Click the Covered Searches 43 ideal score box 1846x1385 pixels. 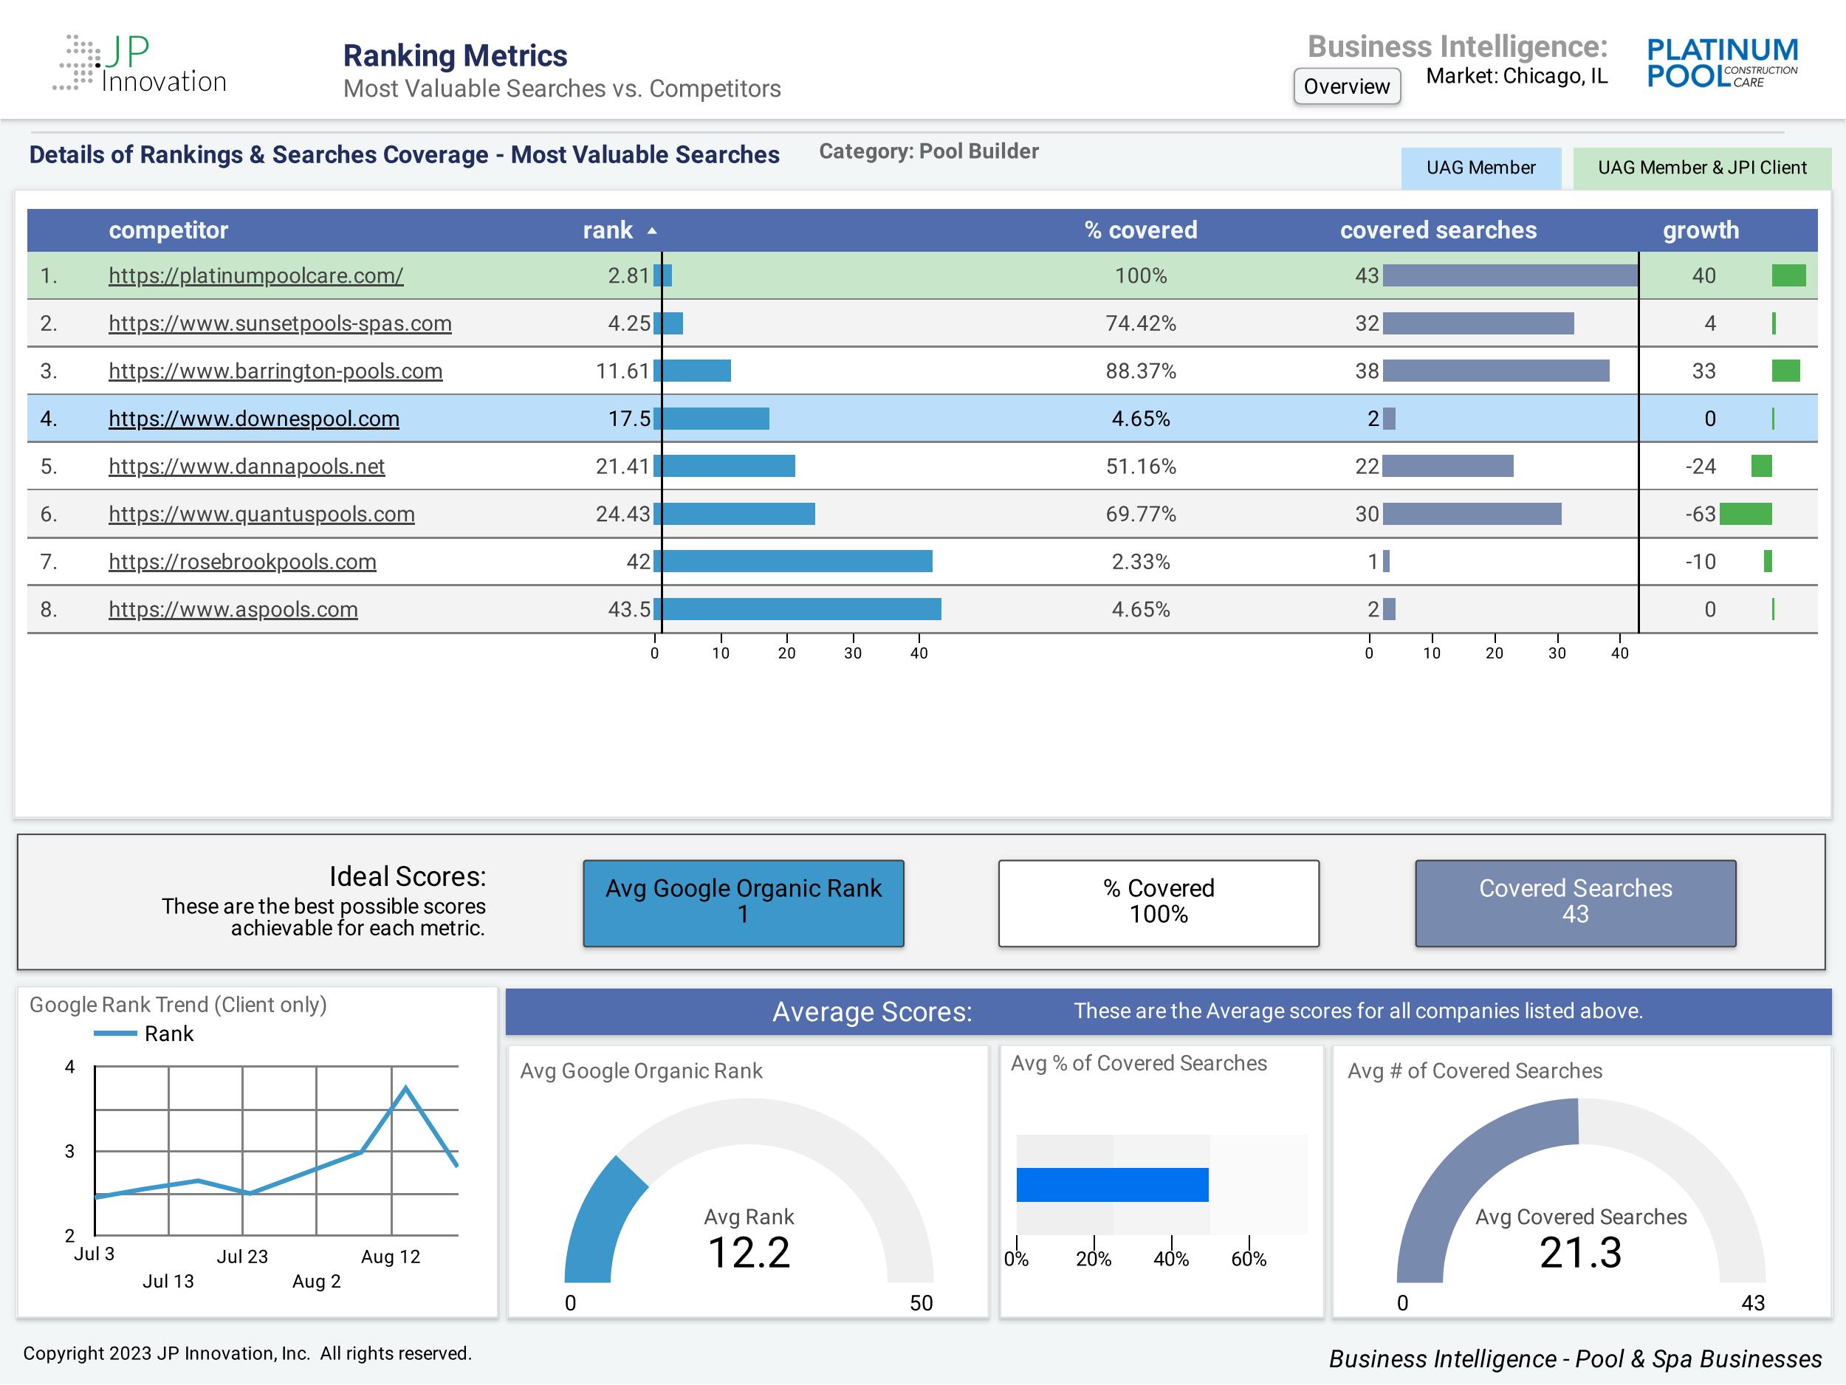pyautogui.click(x=1575, y=903)
